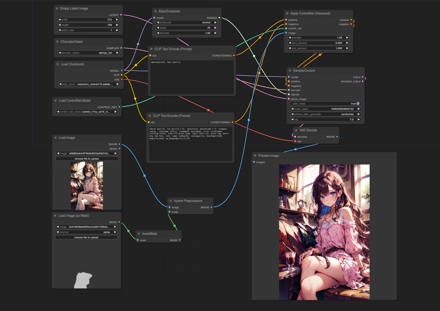Click the denoised_output port on SamplerCustom
Viewport: 440px width, 311px height.
363,82
